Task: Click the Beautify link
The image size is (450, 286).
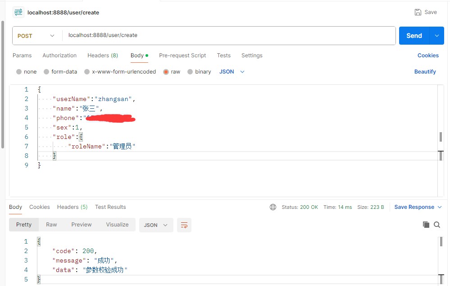Action: (425, 72)
